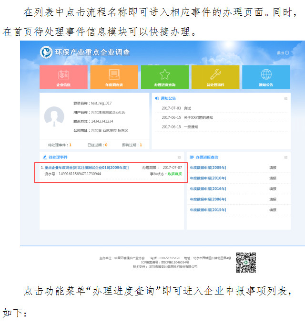This screenshot has height=326, width=305.
Task: Click the 退出 logout power icon
Action: point(287,53)
